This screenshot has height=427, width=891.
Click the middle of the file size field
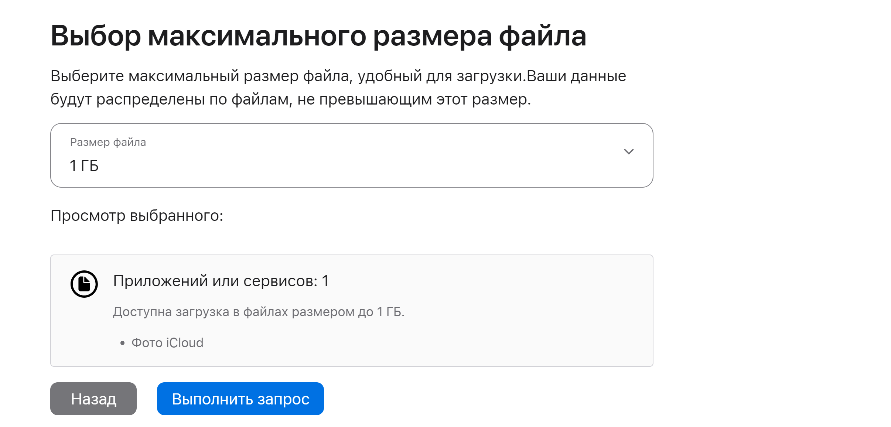tap(352, 155)
